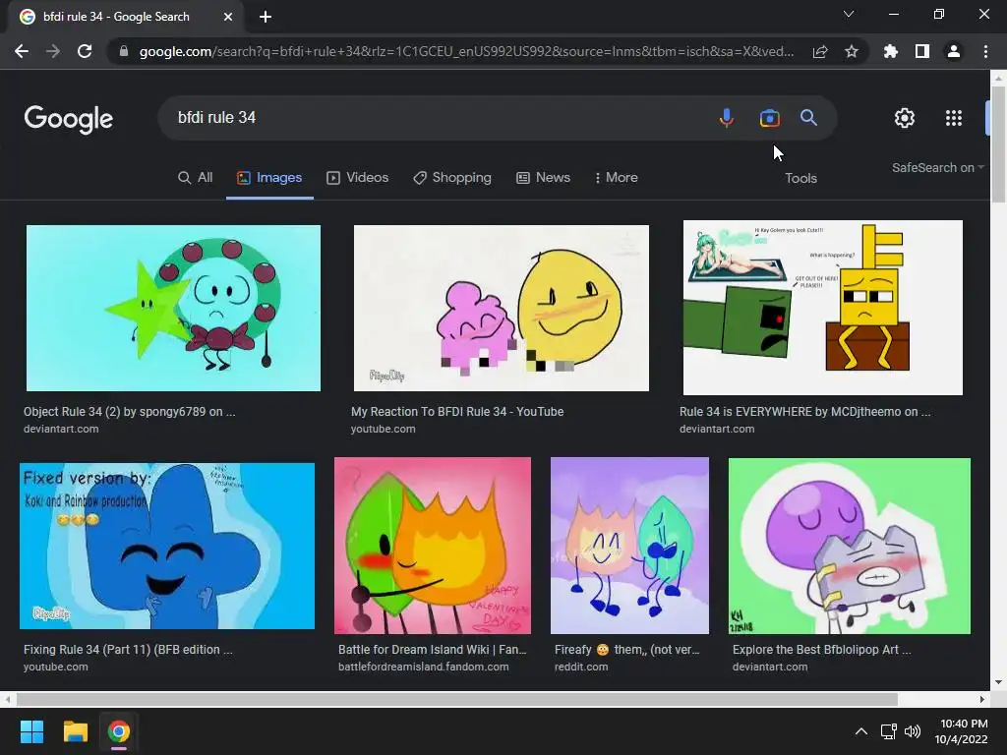The image size is (1007, 755).
Task: Click reddit.com source text
Action: 581,668
